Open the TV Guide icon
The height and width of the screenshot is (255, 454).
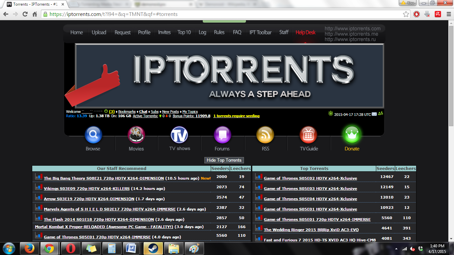point(308,134)
